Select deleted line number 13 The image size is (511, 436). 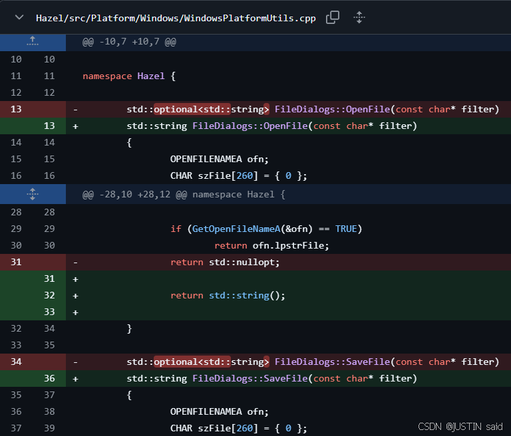(16, 109)
